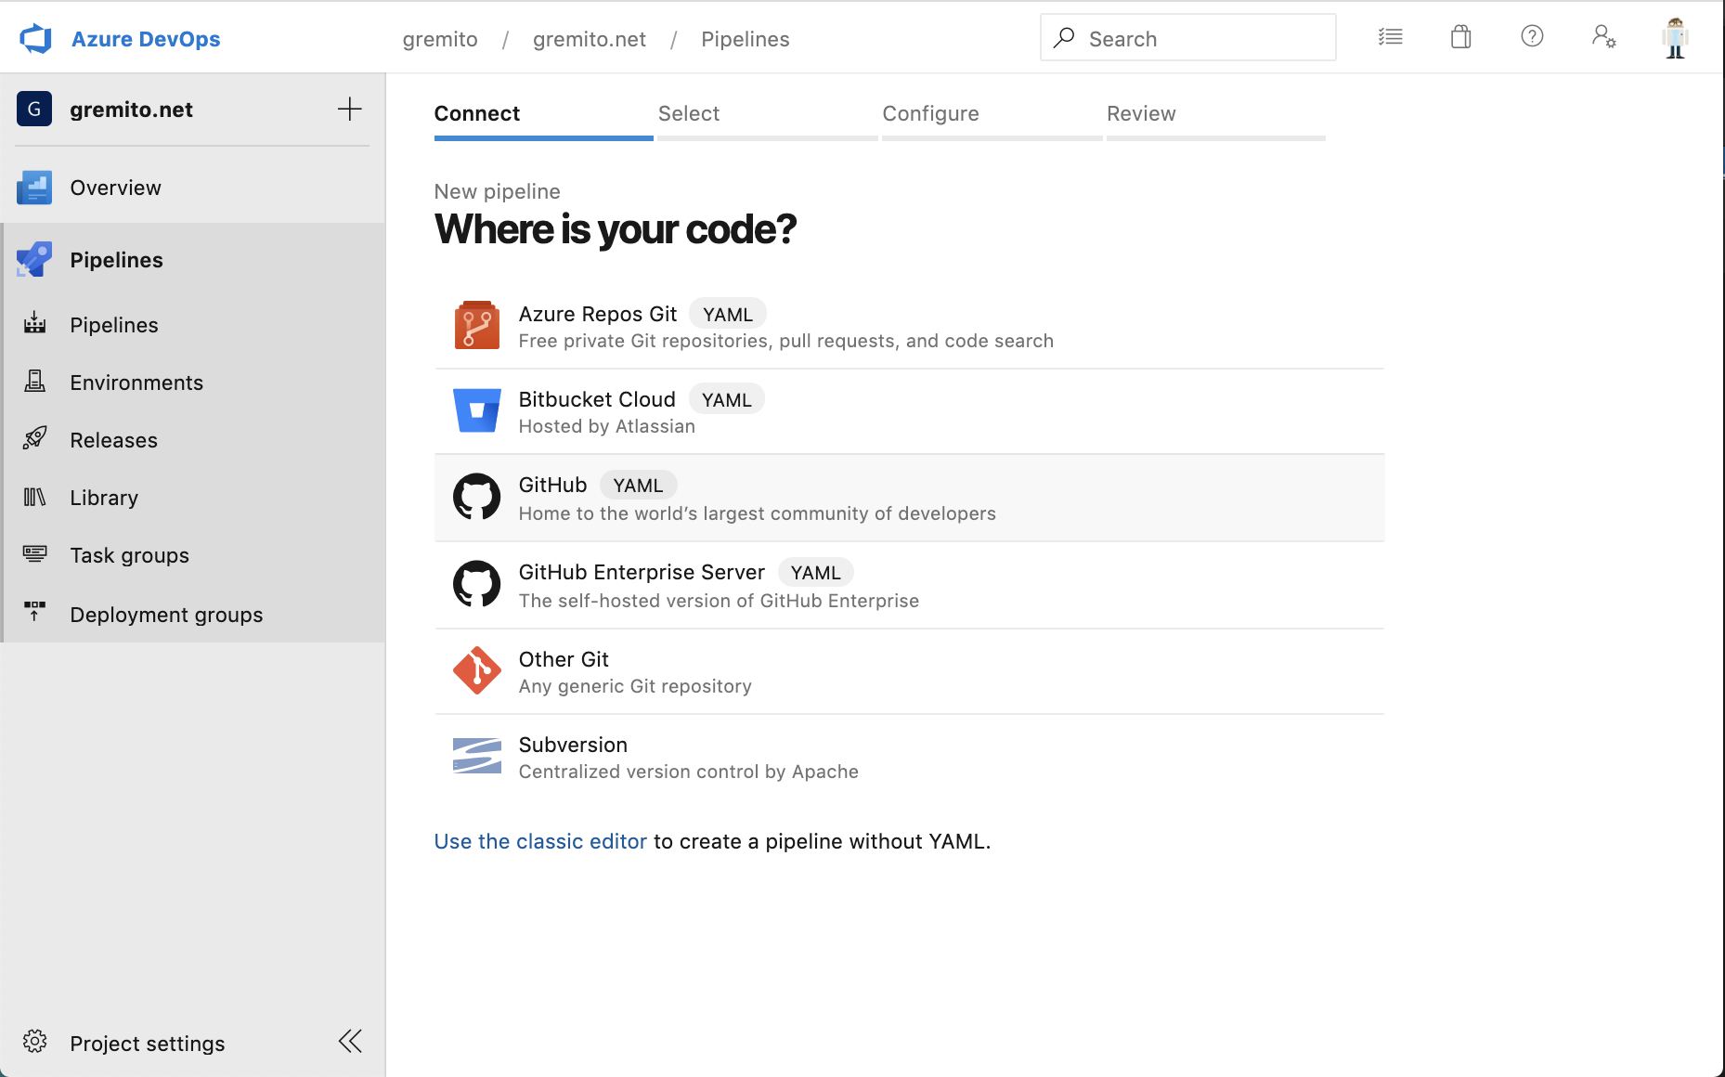Viewport: 1725px width, 1077px height.
Task: Open Library in the sidebar
Action: [193, 498]
